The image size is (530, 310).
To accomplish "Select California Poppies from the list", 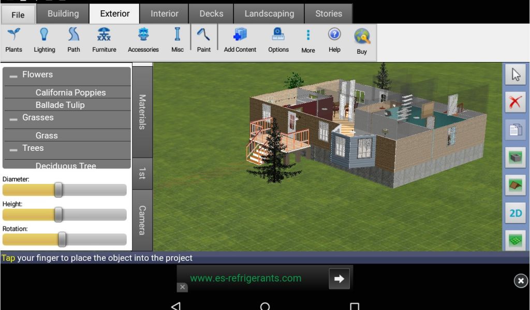I will pos(70,92).
